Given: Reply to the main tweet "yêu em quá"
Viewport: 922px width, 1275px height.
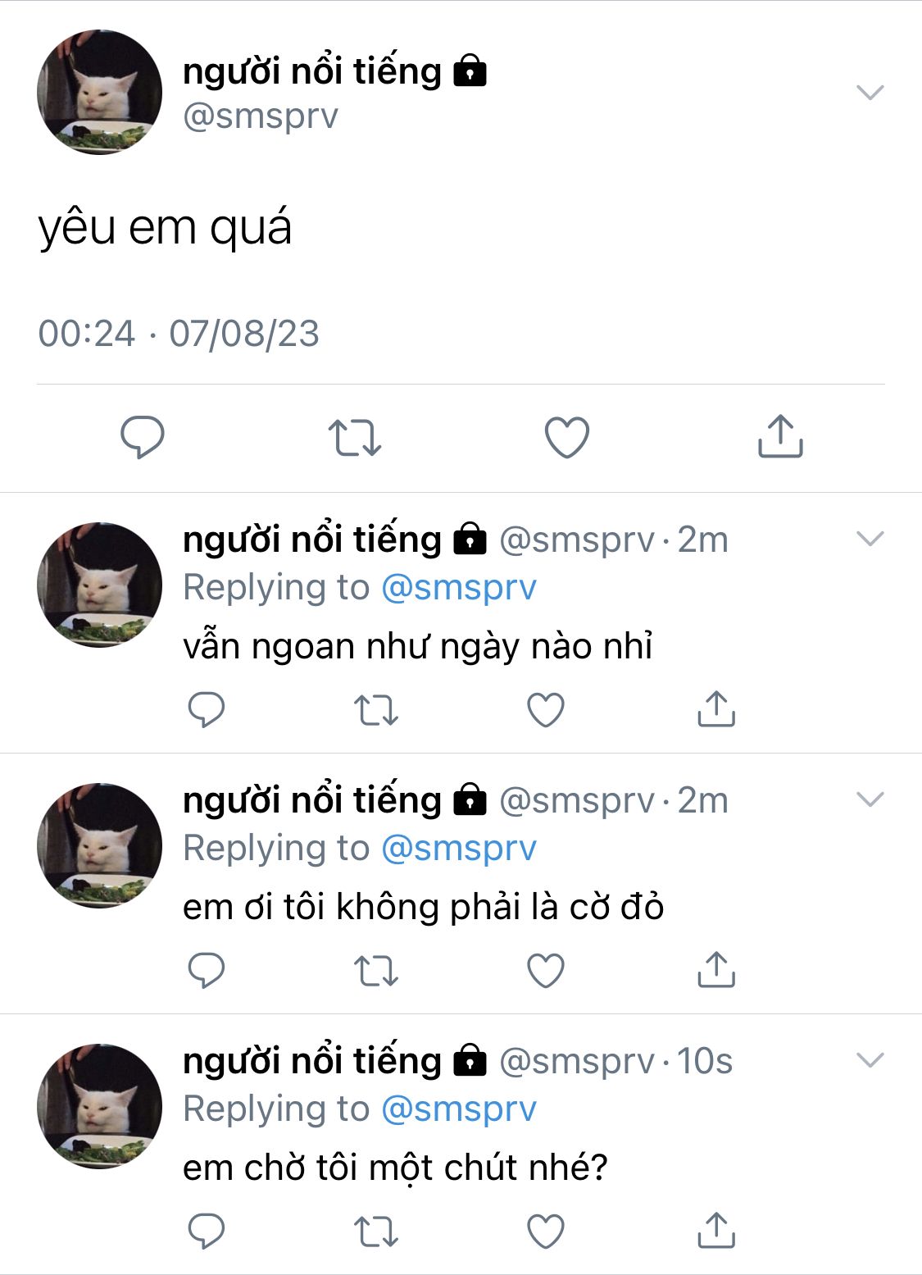Looking at the screenshot, I should [x=143, y=436].
